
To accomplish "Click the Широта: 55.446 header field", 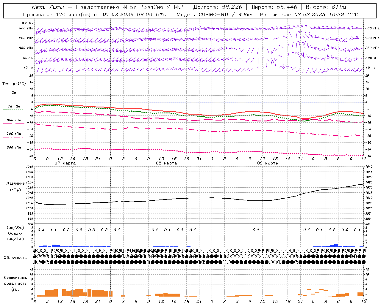I will pyautogui.click(x=274, y=7).
